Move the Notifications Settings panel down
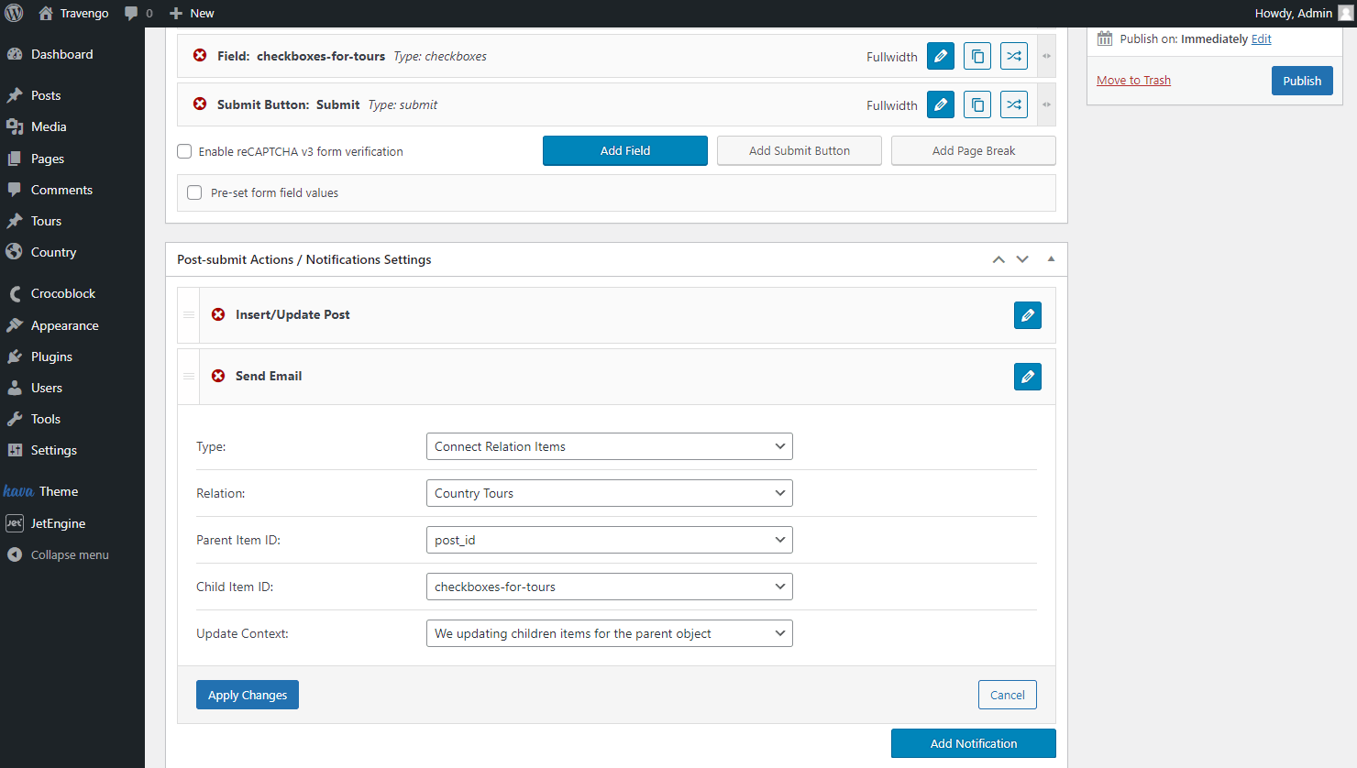The height and width of the screenshot is (768, 1357). coord(1022,259)
